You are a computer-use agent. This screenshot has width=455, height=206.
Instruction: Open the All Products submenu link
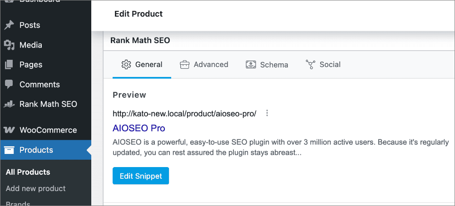tap(28, 172)
